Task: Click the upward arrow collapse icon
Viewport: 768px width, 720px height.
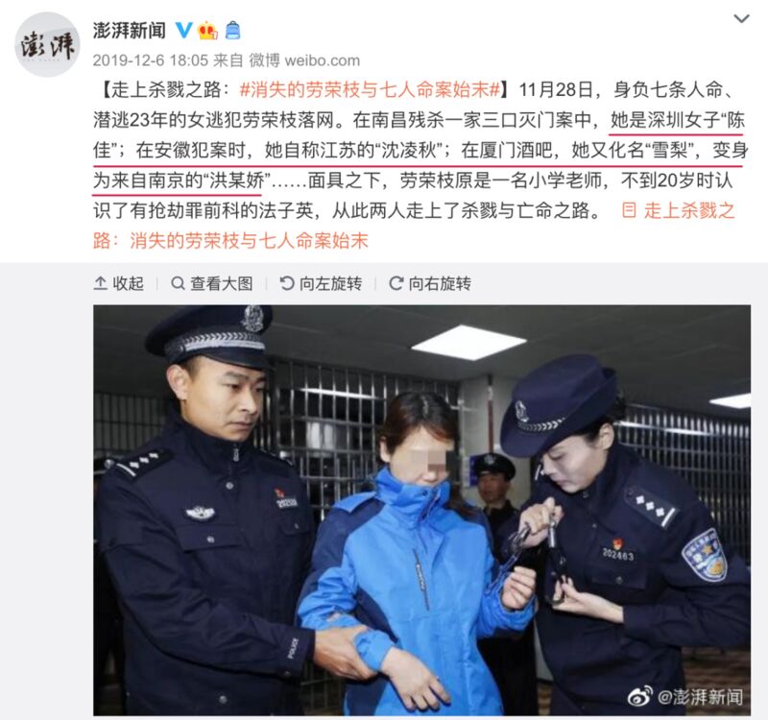Action: coord(101,283)
